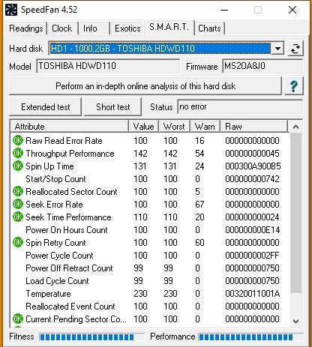The width and height of the screenshot is (312, 347).
Task: Run the Short test
Action: 113,107
